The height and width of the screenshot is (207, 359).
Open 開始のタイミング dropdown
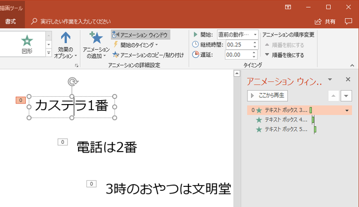point(136,45)
